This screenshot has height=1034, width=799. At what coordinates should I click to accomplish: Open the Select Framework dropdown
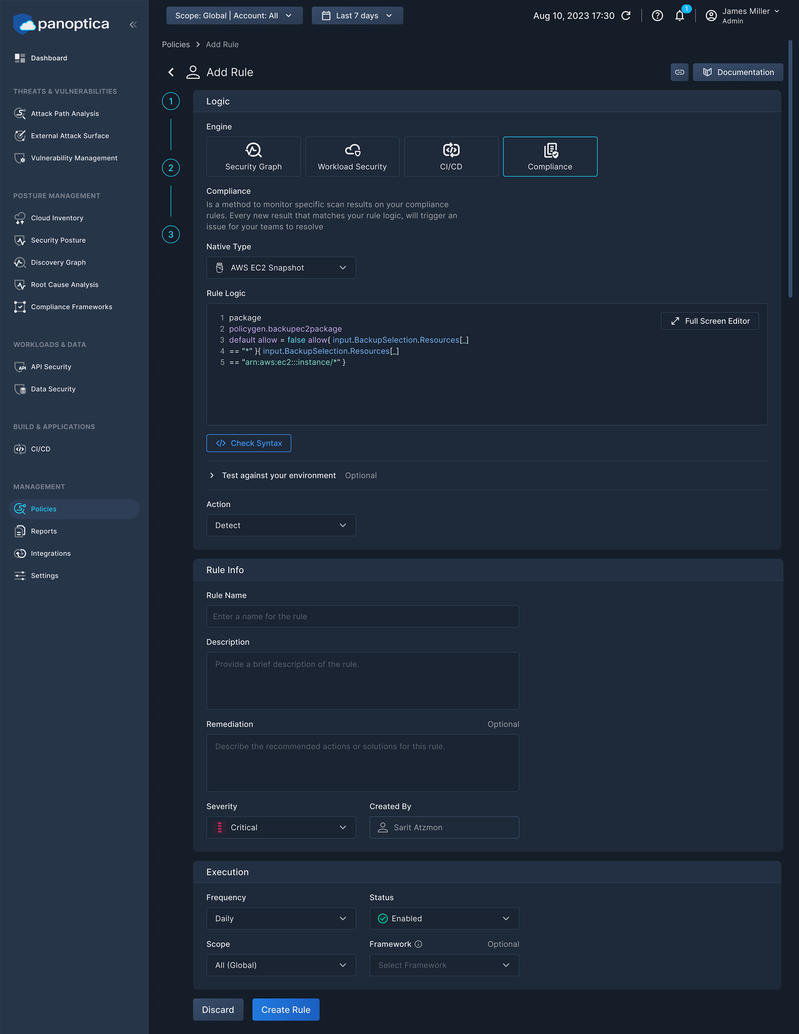click(x=444, y=965)
